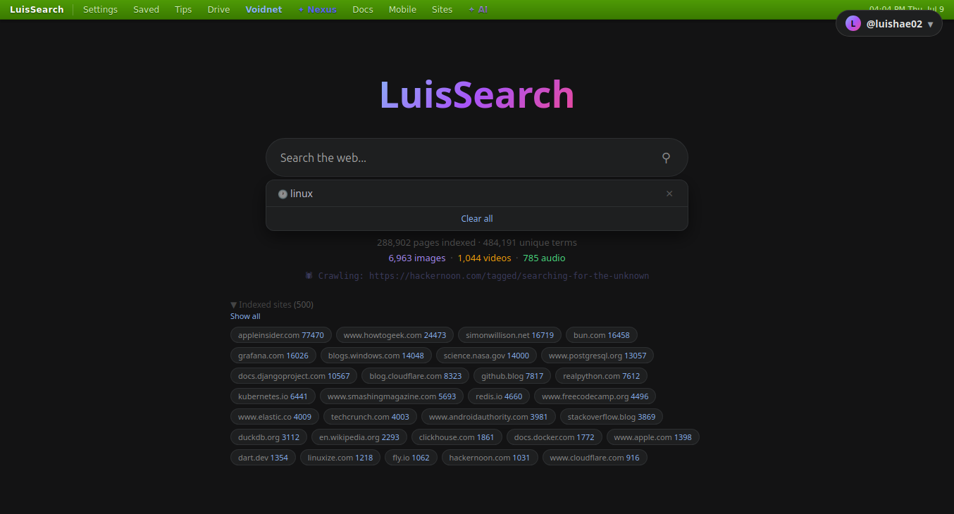Select the linuxize.com 1218 chip
954x514 pixels.
(340, 458)
